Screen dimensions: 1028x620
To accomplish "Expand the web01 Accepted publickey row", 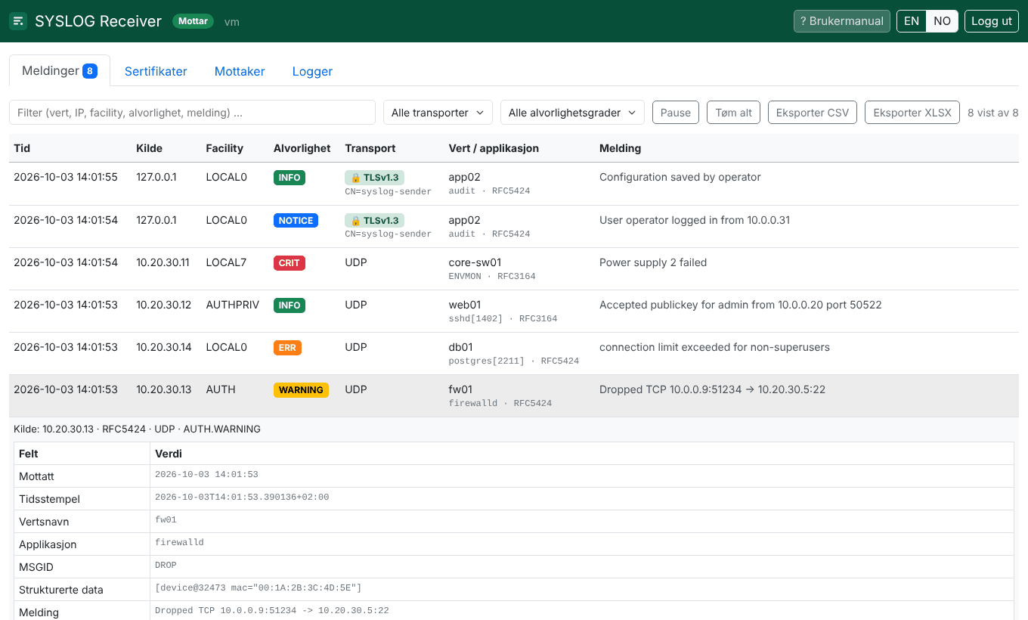I will tap(514, 312).
